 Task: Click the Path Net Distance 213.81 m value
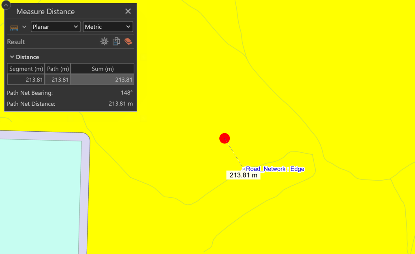pyautogui.click(x=121, y=104)
